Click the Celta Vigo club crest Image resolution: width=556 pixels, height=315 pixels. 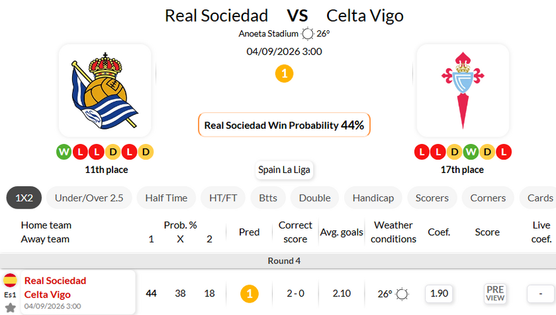tap(463, 90)
